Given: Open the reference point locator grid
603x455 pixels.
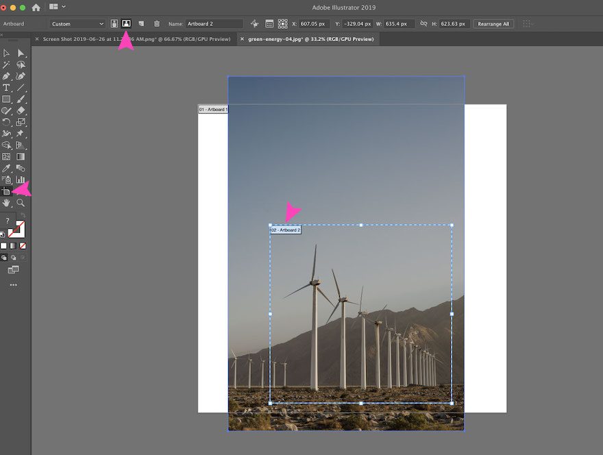Looking at the screenshot, I should pos(283,23).
